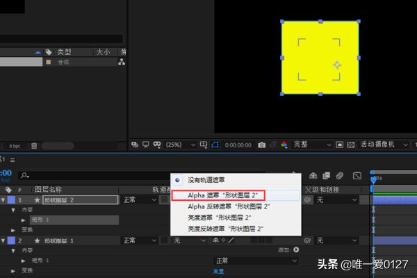Screen dimensions: 417x278
Task: Select the 形状图层 1 layer name
Action: pyautogui.click(x=58, y=241)
